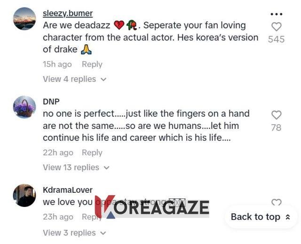Click the Back to top button

(261, 217)
